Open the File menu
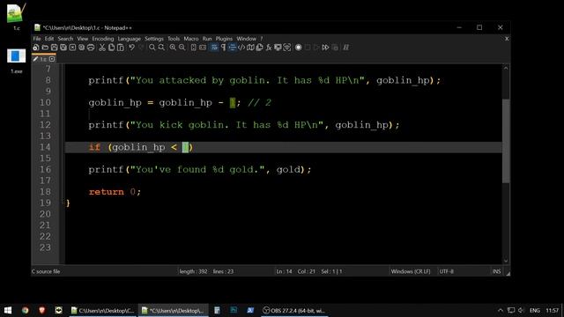This screenshot has height=317, width=564. click(x=37, y=39)
